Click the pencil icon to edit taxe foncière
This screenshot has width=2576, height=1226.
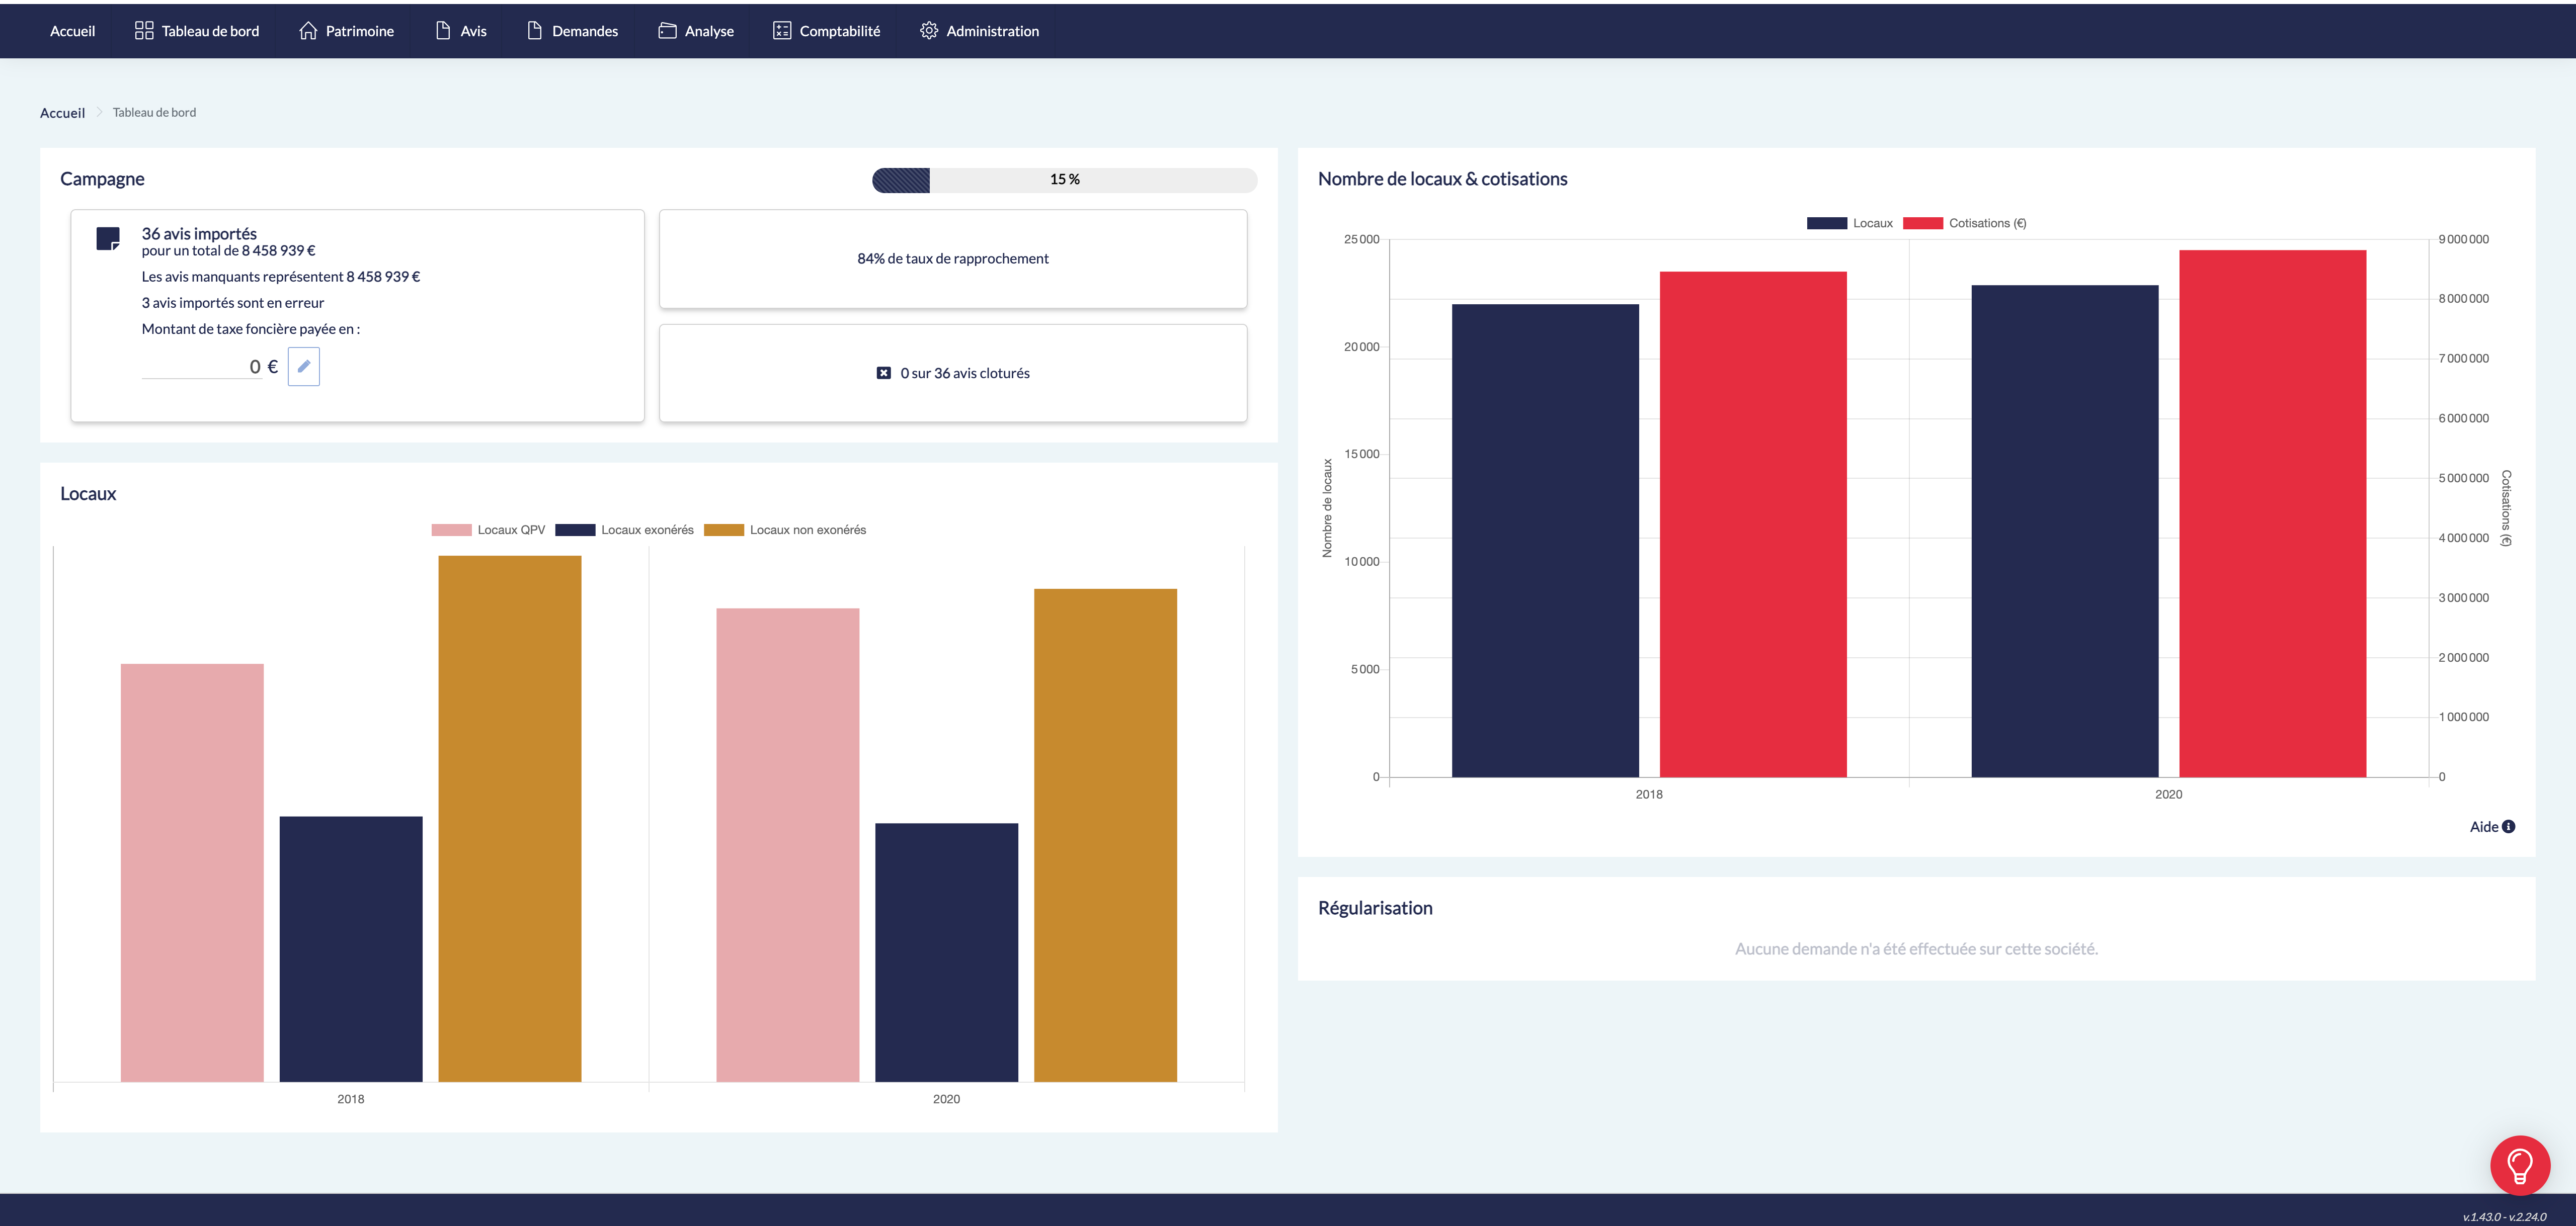click(x=303, y=366)
